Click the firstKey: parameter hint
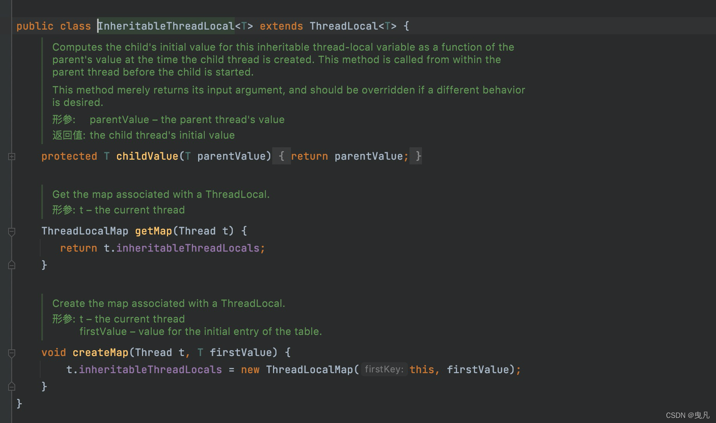716x423 pixels. coord(384,369)
